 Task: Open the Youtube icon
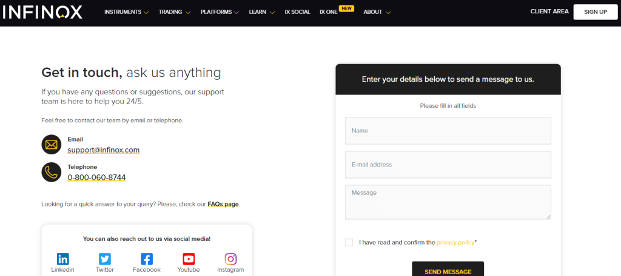[189, 260]
